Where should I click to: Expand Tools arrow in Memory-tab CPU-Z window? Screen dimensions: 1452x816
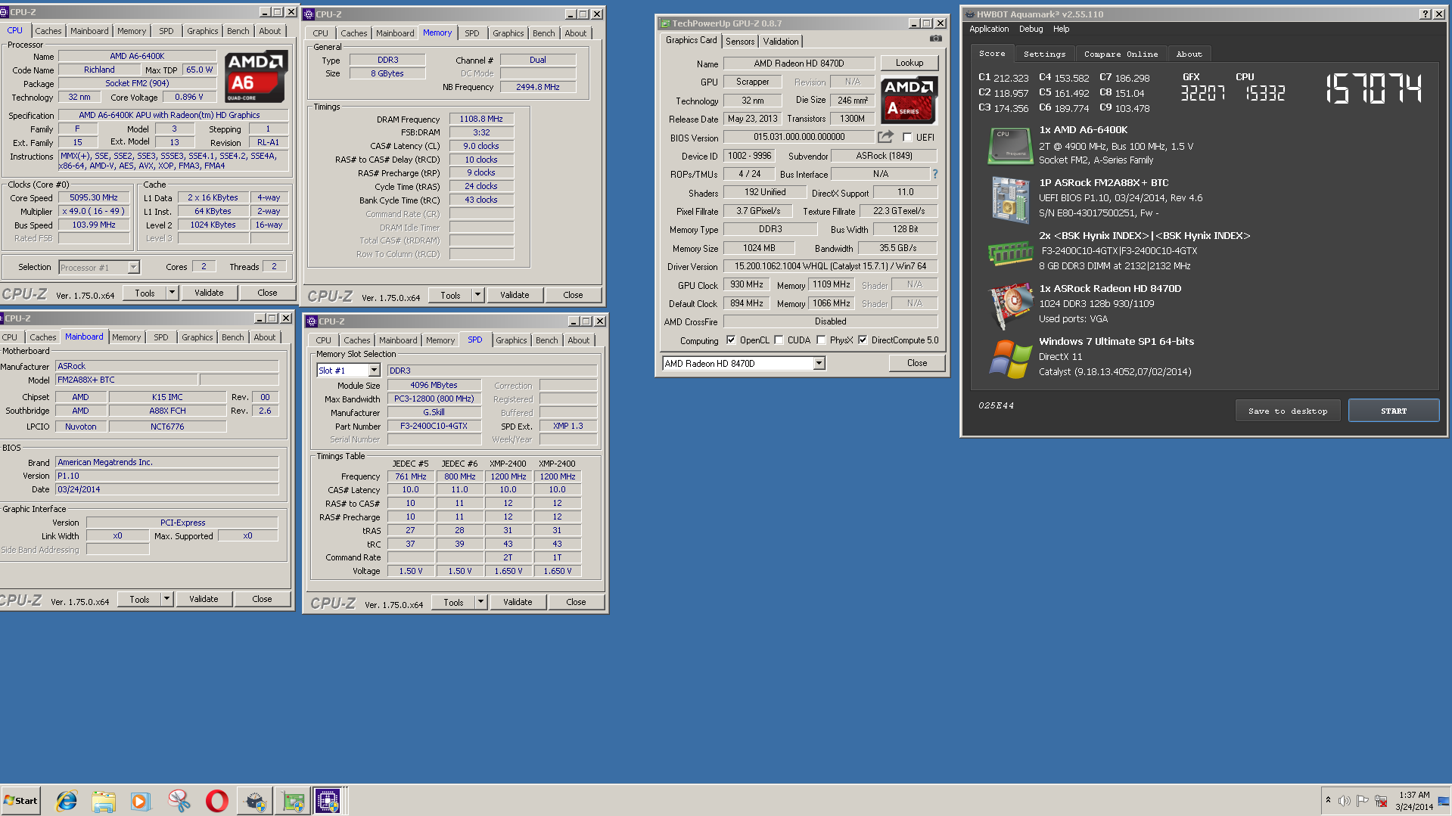point(477,295)
